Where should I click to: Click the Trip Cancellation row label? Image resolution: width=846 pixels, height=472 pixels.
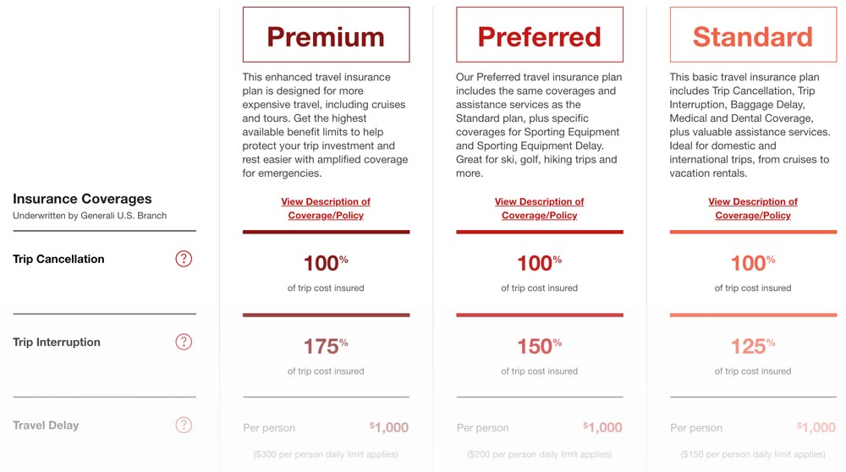pyautogui.click(x=58, y=259)
